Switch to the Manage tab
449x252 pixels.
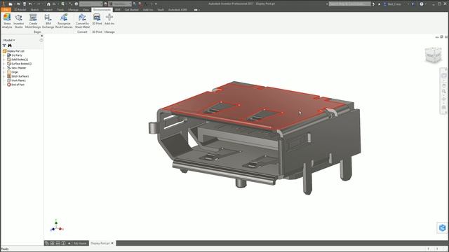[73, 10]
